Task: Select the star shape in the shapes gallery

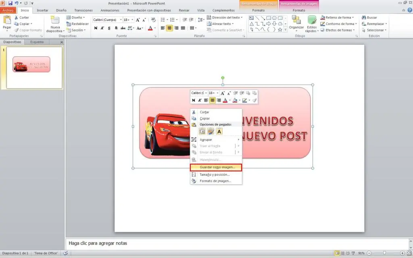Action: [280, 29]
